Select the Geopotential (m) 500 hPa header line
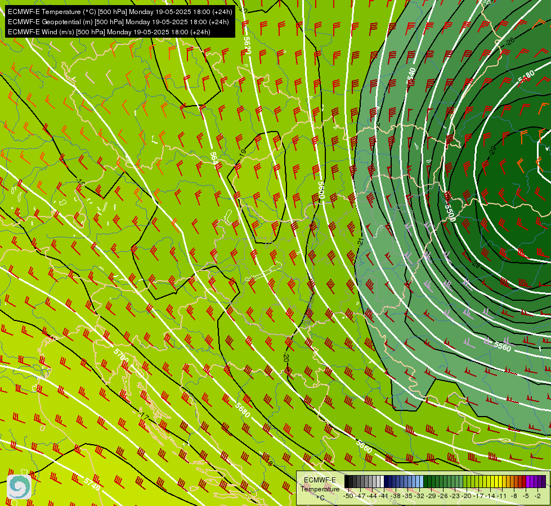The height and width of the screenshot is (506, 551). 118,22
